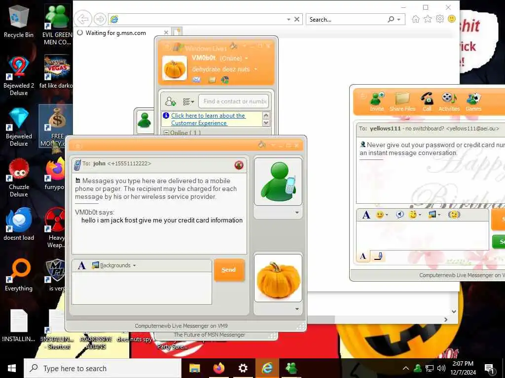The width and height of the screenshot is (505, 378).
Task: Click the Windows Start button
Action: (x=12, y=368)
